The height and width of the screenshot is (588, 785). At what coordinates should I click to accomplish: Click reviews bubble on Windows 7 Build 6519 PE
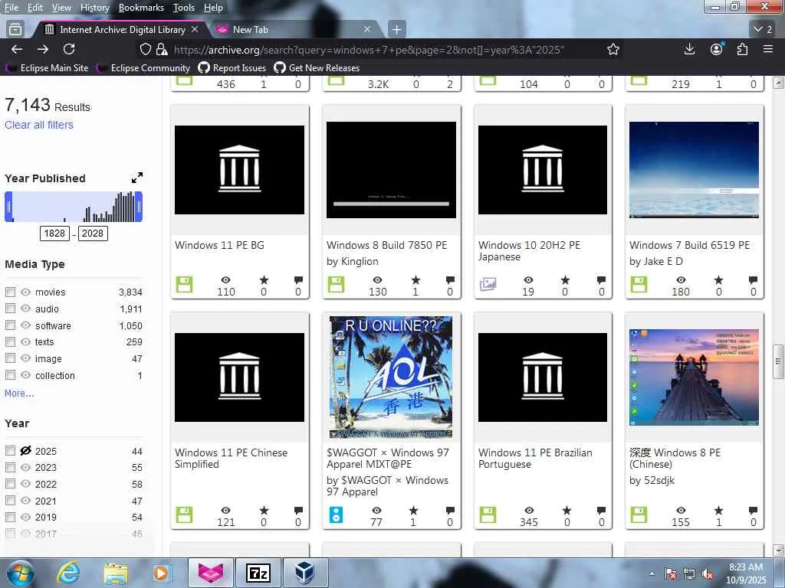(753, 280)
